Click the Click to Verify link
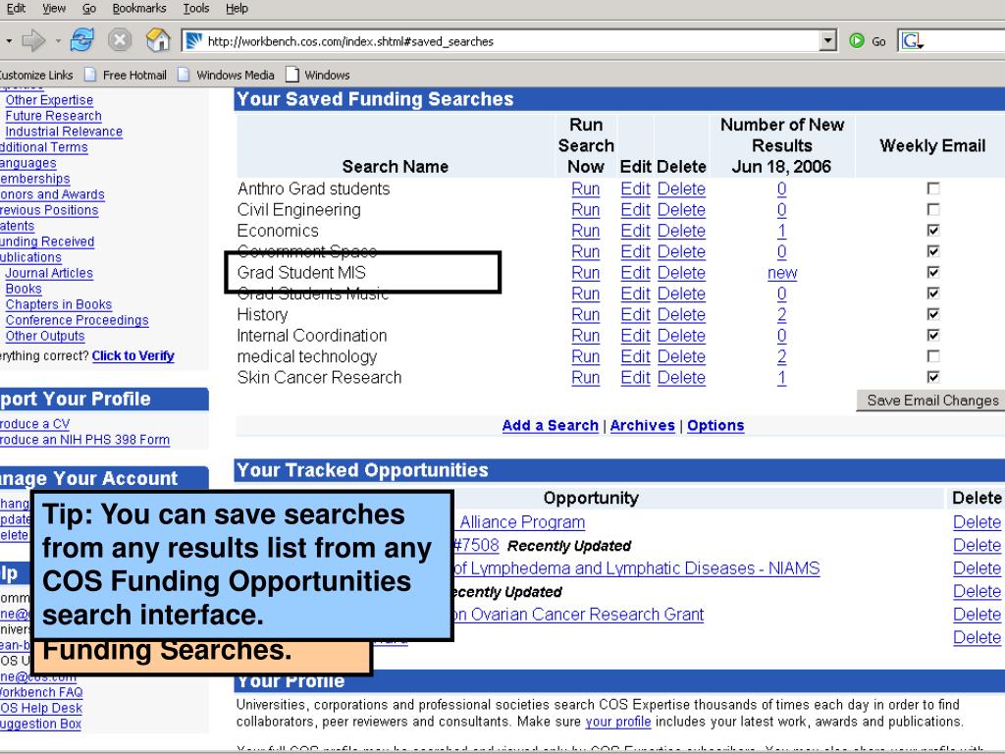1005x754 pixels. 132,355
